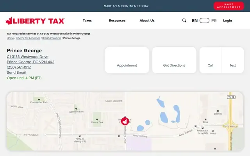Image resolution: width=250 pixels, height=156 pixels.
Task: Click the Christopher Park tree icon
Action: (39, 99)
